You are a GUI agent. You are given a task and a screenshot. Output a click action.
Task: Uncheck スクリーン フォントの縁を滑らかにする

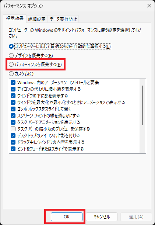coord(13,116)
